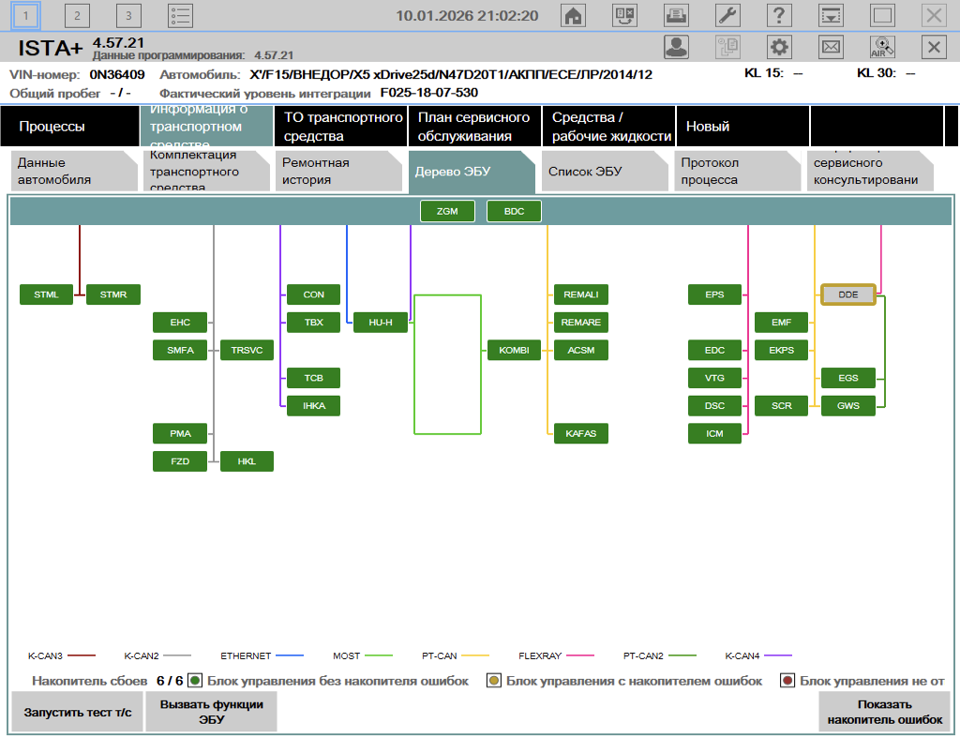Click the envelope feedback icon
This screenshot has width=960, height=738.
831,47
